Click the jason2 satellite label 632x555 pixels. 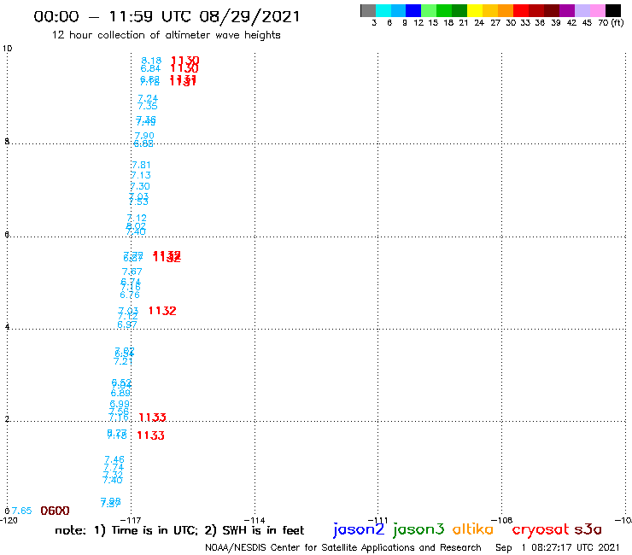click(359, 529)
